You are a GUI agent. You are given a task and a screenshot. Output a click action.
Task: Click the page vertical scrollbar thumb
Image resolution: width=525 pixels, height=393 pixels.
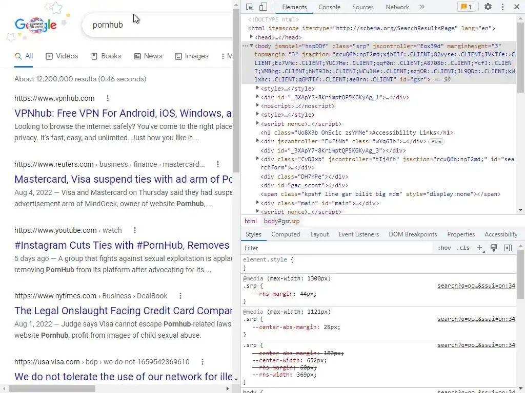point(236,90)
